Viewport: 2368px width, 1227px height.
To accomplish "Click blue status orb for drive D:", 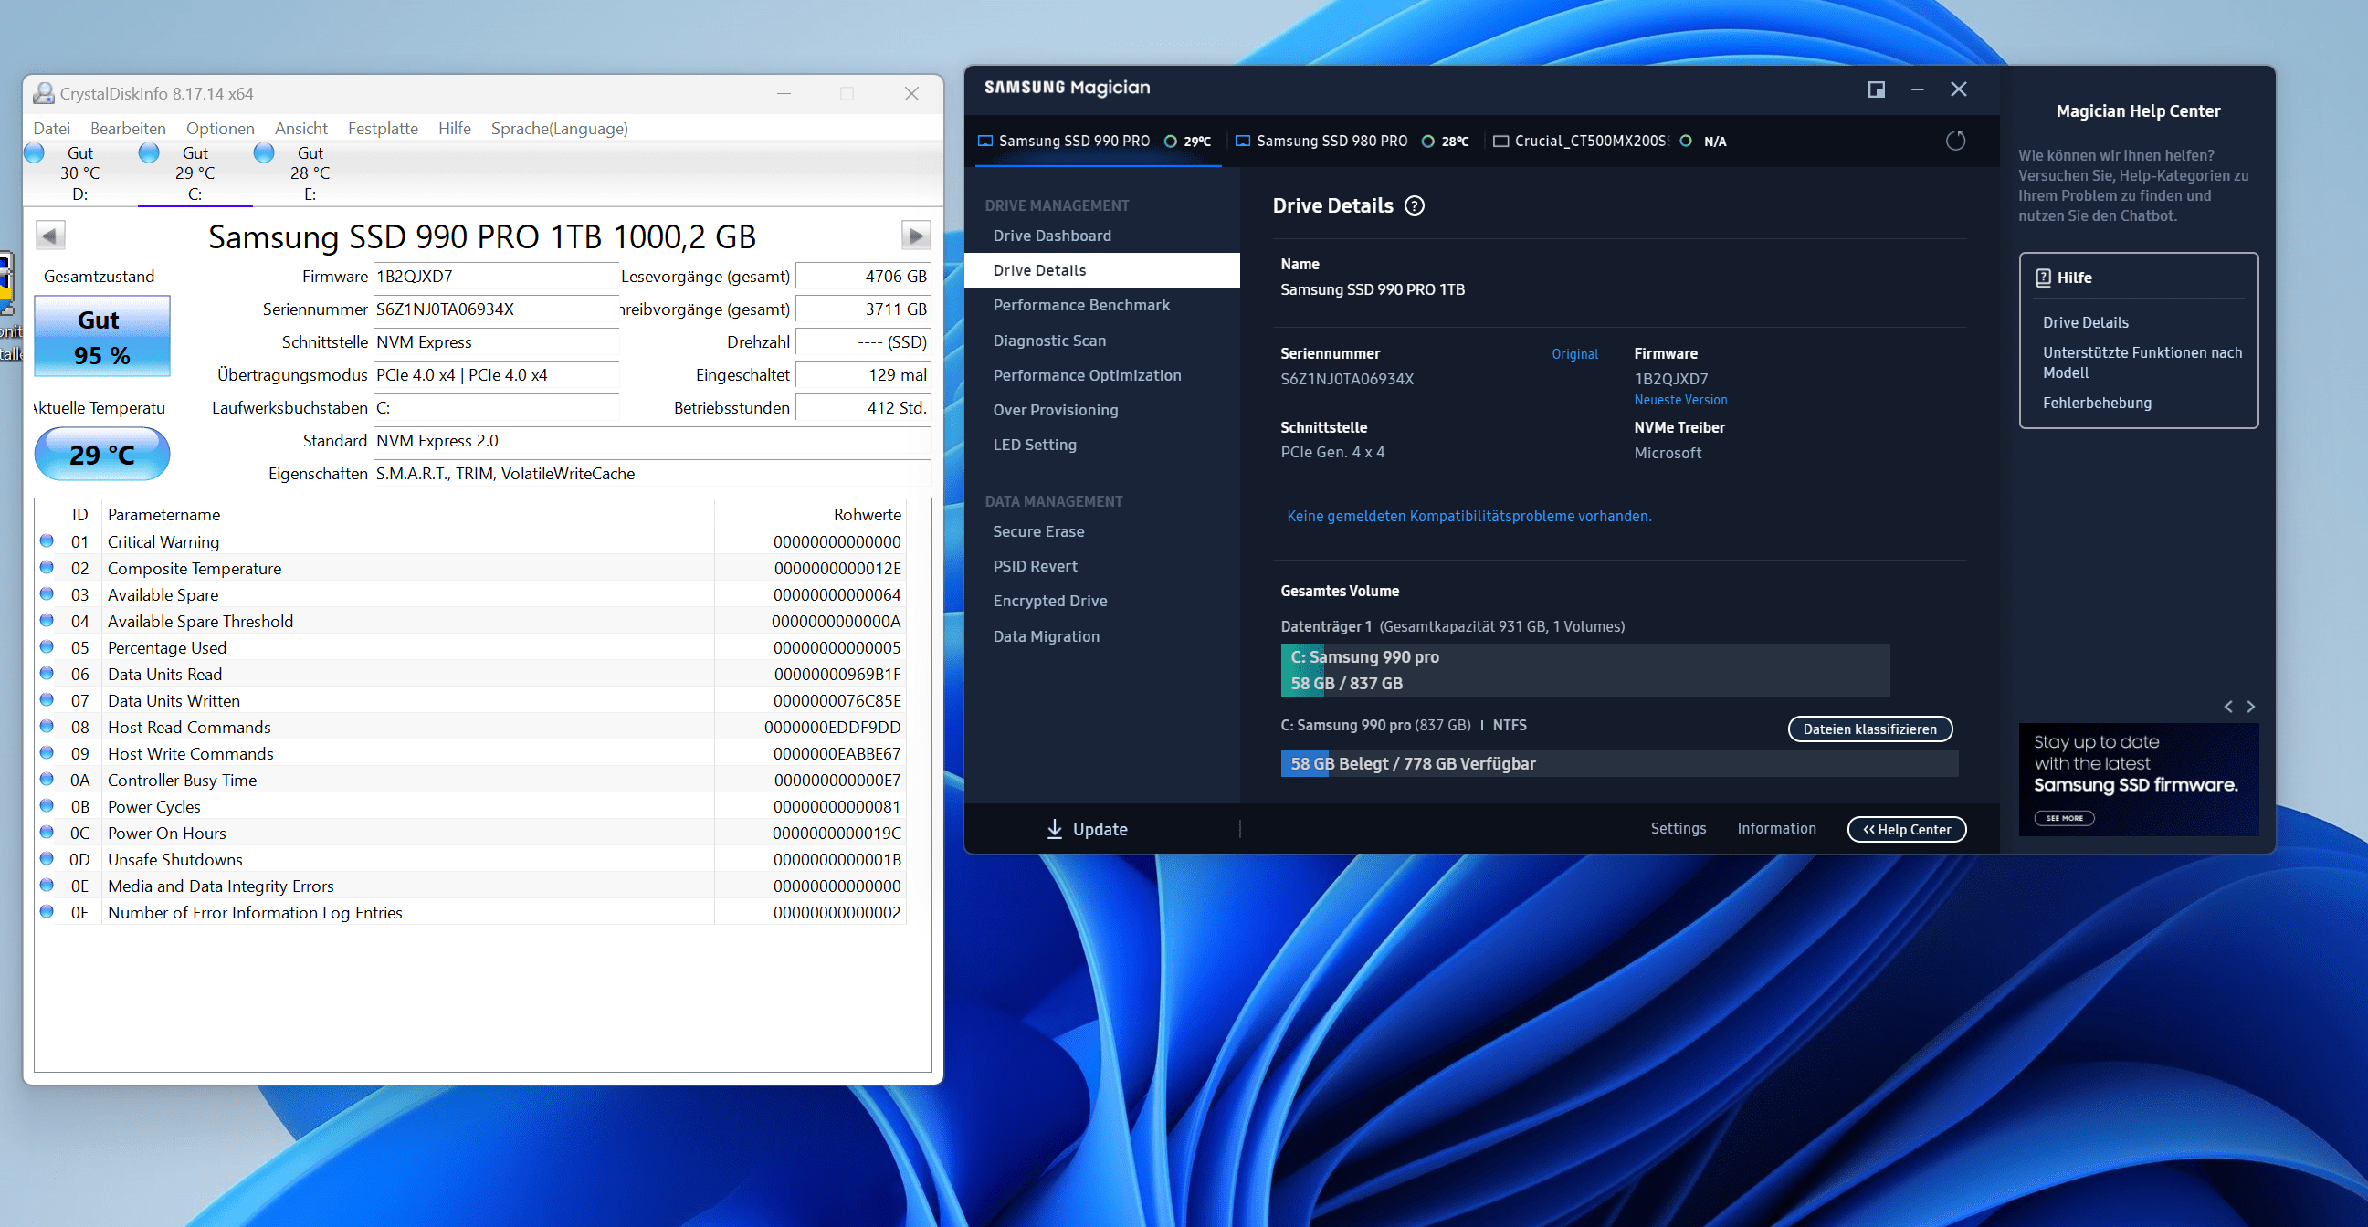I will click(x=34, y=152).
